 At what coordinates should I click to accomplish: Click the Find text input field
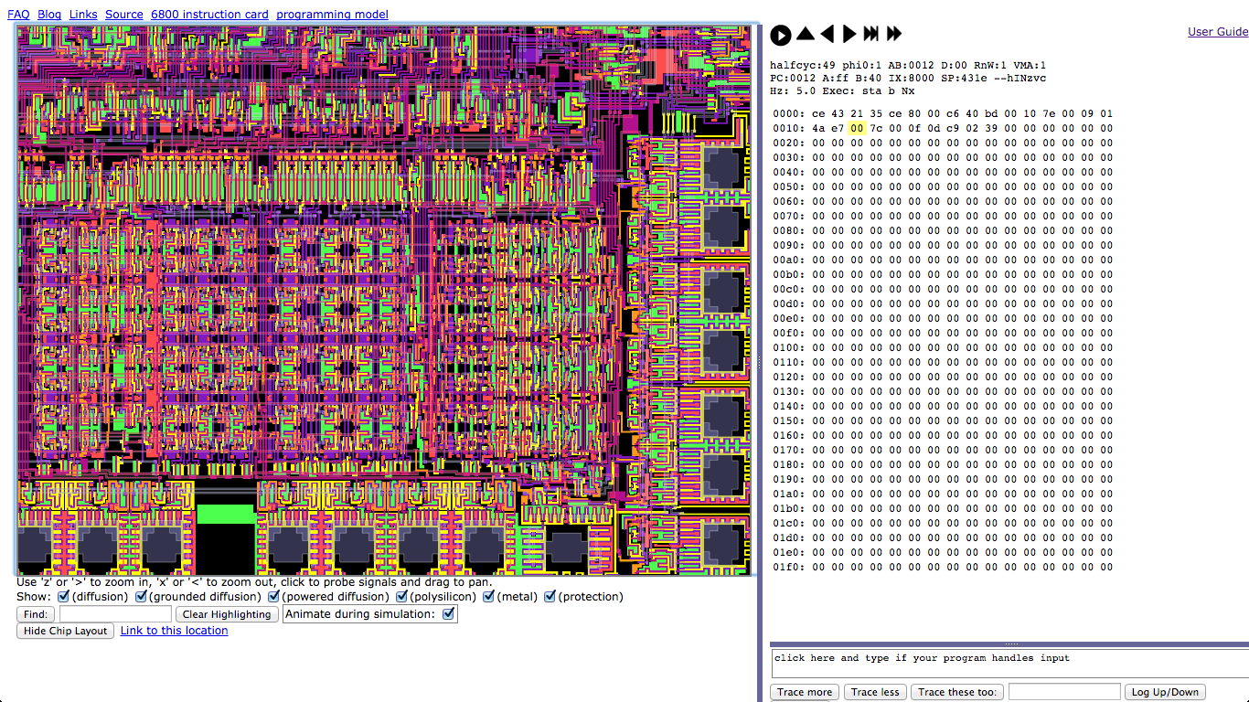pyautogui.click(x=115, y=614)
